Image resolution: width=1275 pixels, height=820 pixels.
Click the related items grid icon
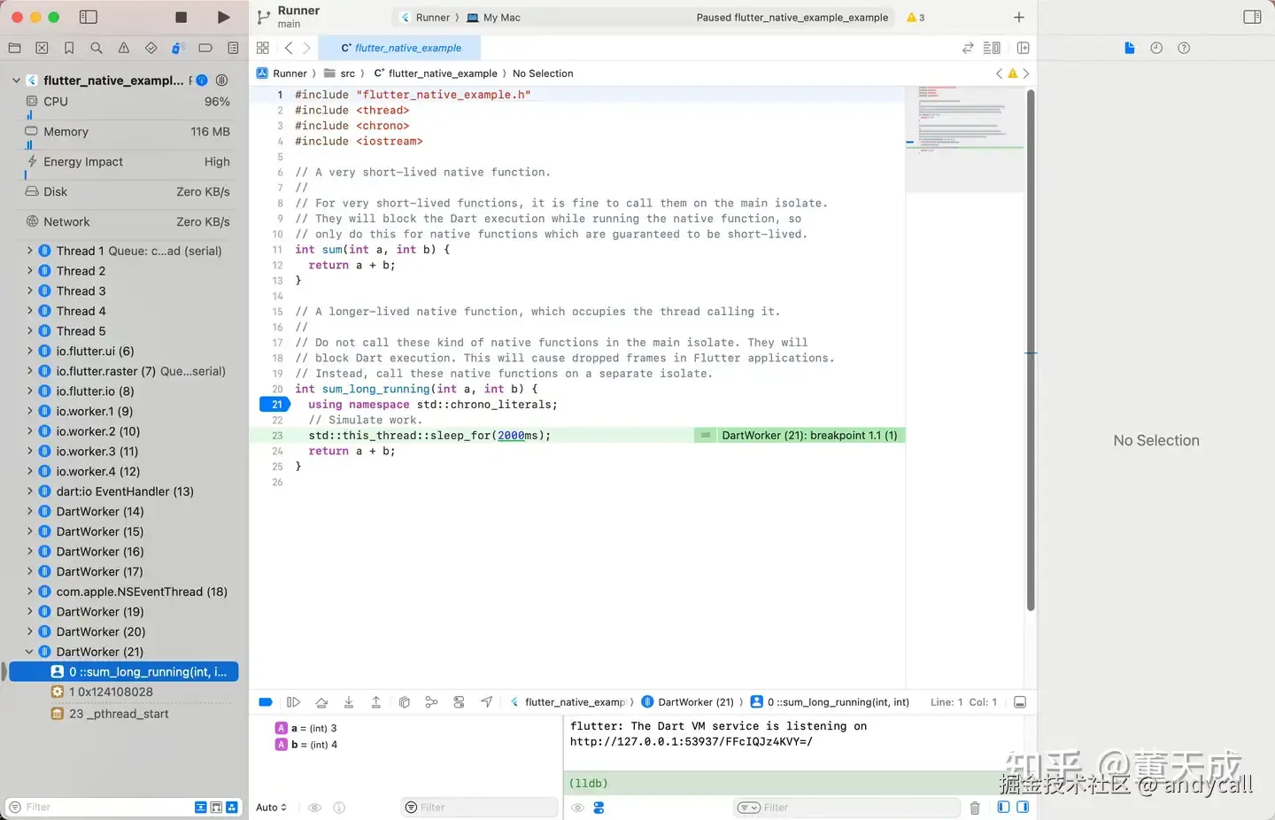coord(262,48)
